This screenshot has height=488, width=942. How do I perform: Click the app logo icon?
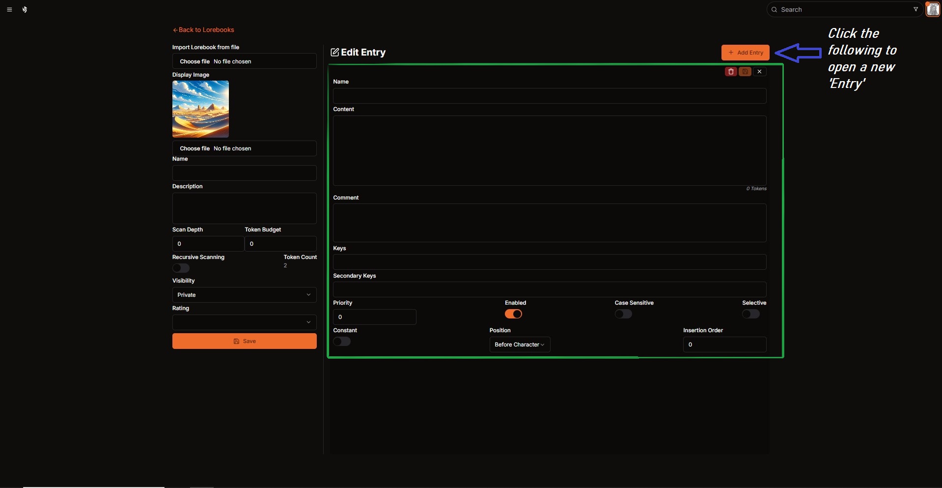coord(25,9)
